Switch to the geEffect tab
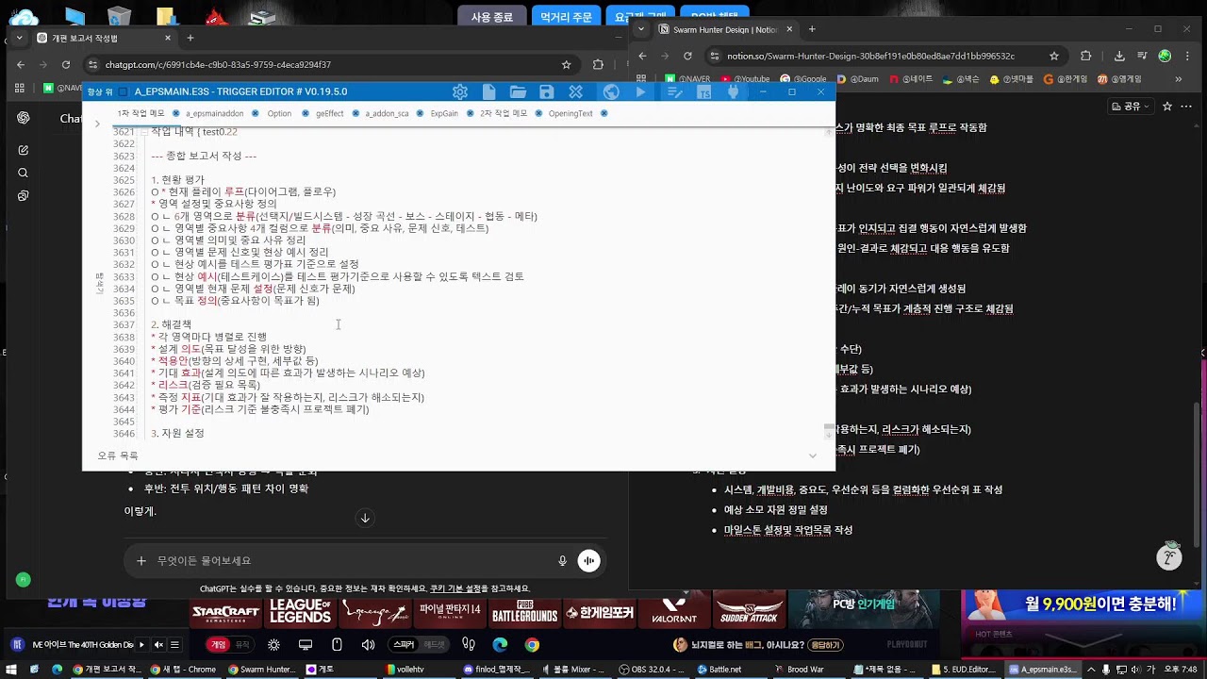This screenshot has width=1207, height=679. [x=329, y=113]
